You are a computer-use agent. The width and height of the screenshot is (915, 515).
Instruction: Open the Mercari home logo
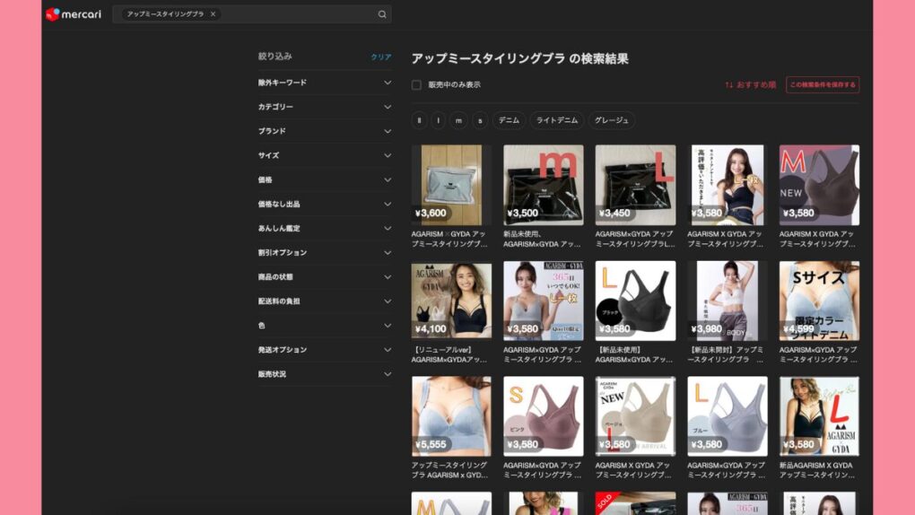click(x=74, y=14)
